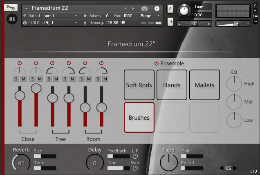Mute the second Tree mic channel
Screen dimensions: 260x175
pos(73,79)
